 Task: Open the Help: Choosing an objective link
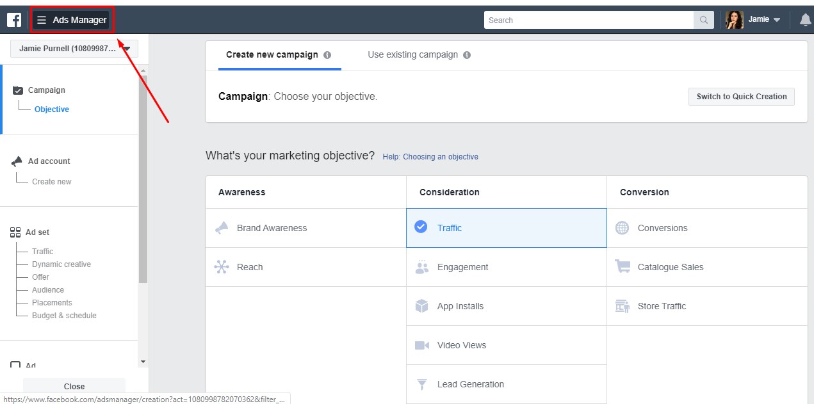(430, 156)
